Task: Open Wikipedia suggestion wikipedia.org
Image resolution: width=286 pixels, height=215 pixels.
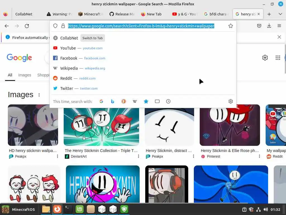Action: click(x=143, y=68)
